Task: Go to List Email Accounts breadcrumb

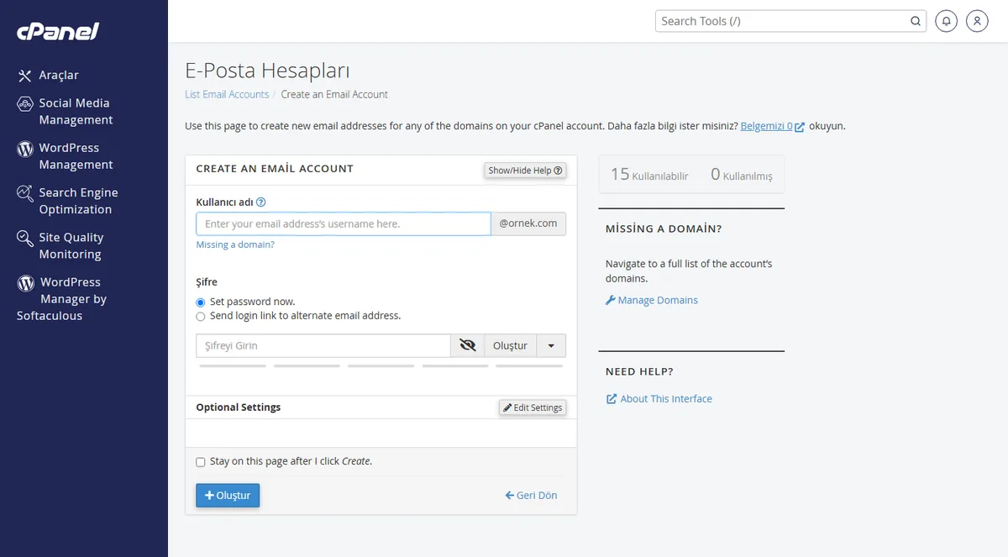Action: (x=227, y=94)
